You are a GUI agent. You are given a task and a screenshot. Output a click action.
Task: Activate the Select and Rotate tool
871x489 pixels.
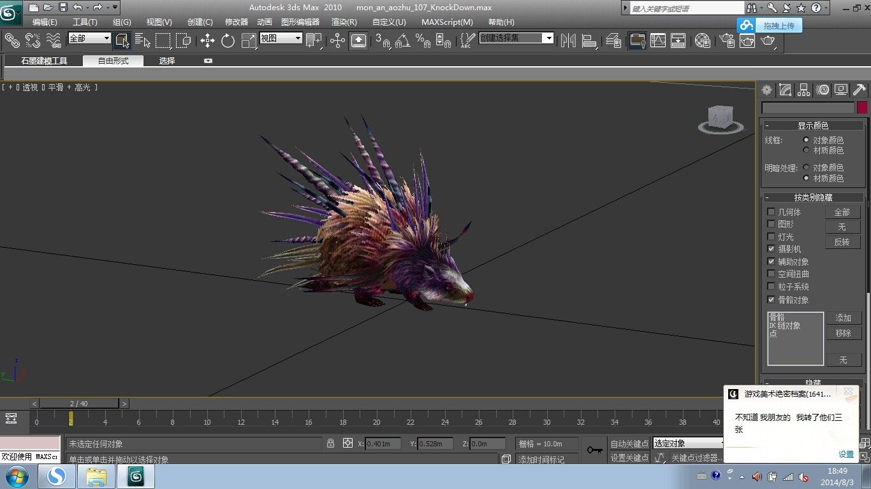(x=228, y=41)
